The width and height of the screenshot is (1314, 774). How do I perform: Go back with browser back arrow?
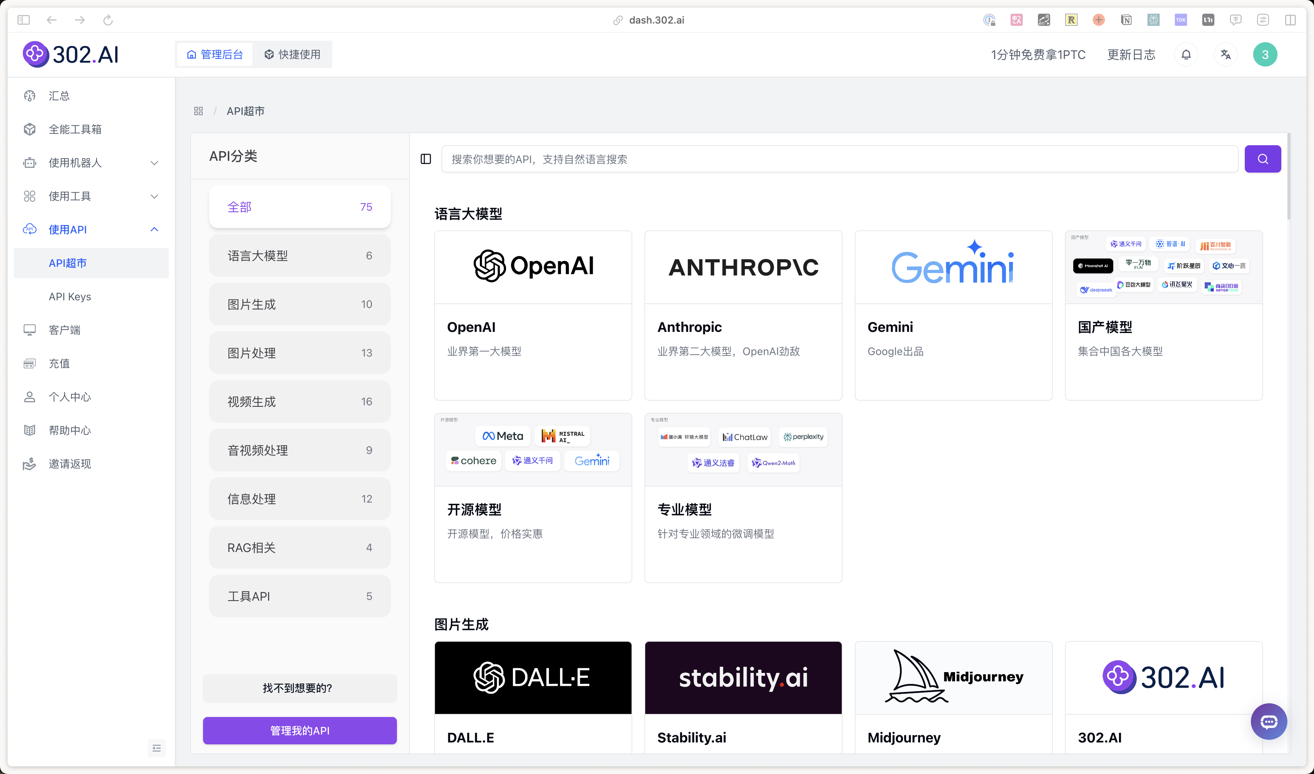pyautogui.click(x=51, y=20)
